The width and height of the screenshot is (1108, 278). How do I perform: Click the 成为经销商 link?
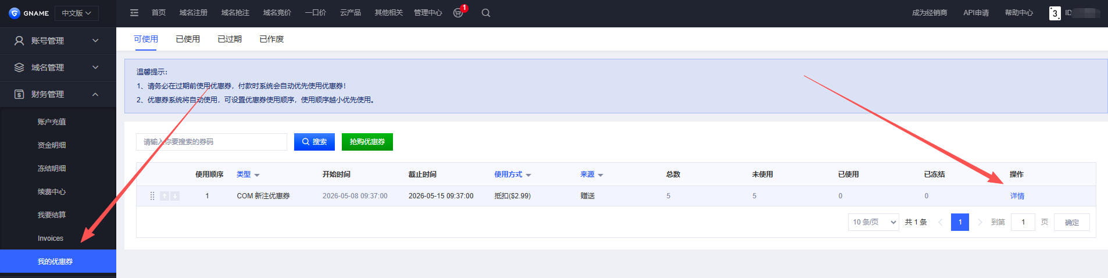pyautogui.click(x=930, y=13)
